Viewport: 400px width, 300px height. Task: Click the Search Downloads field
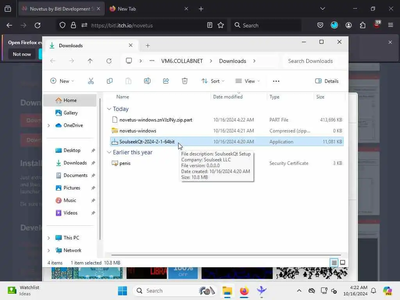click(x=314, y=61)
